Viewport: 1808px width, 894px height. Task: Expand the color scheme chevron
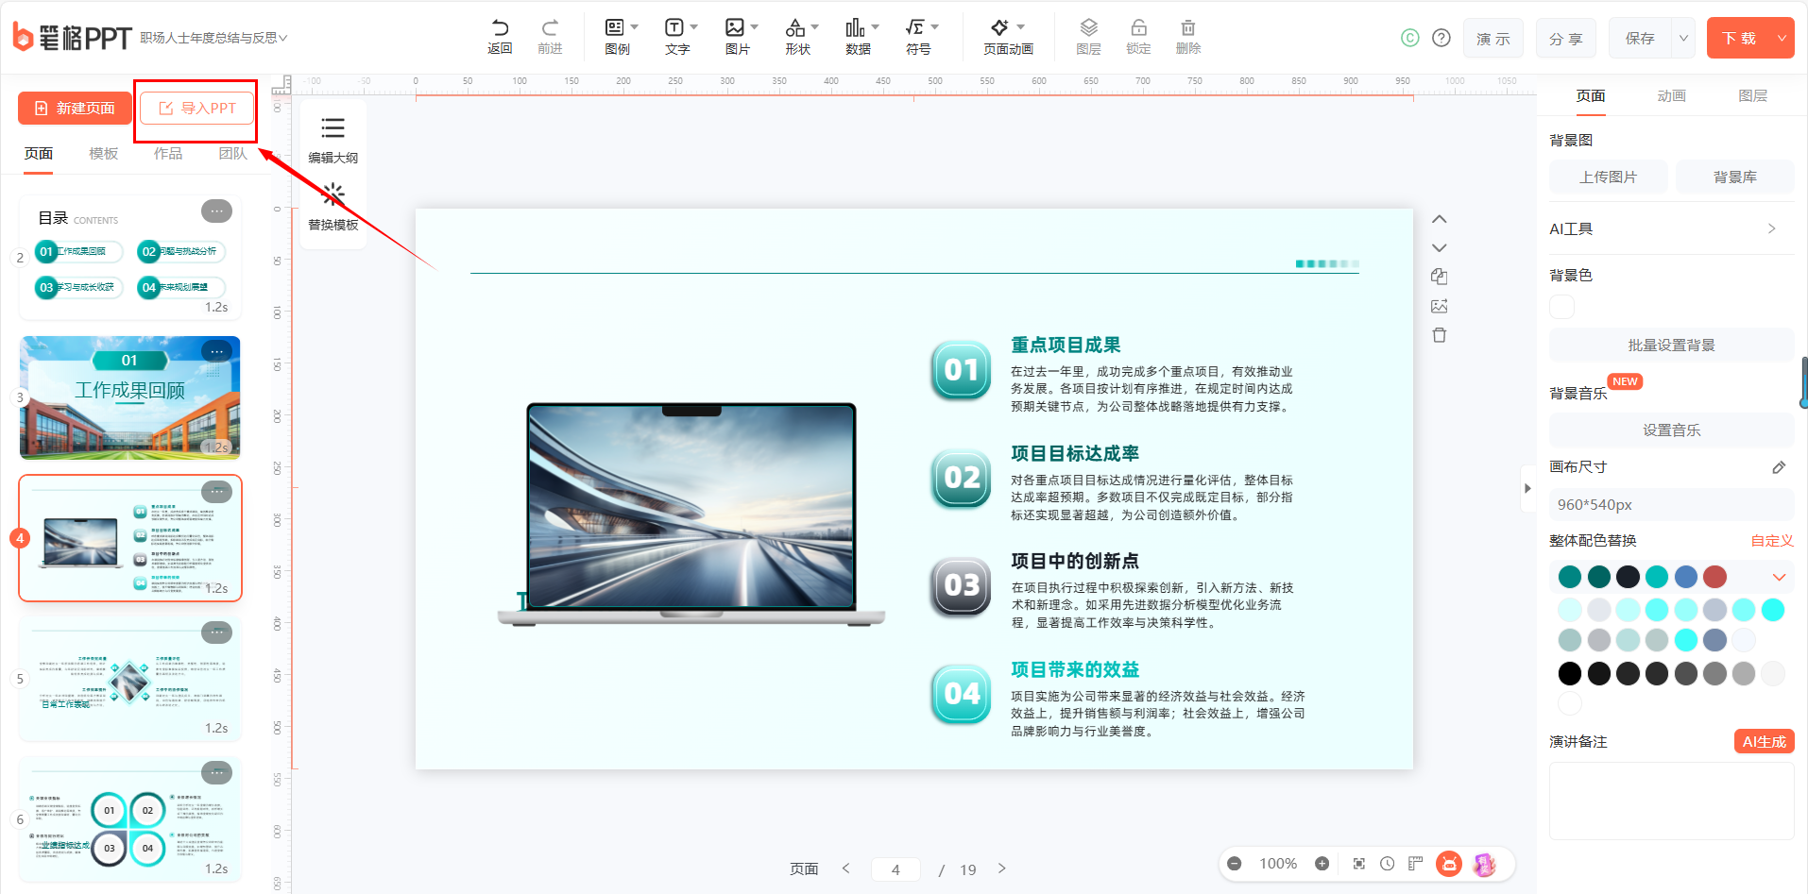(x=1780, y=577)
